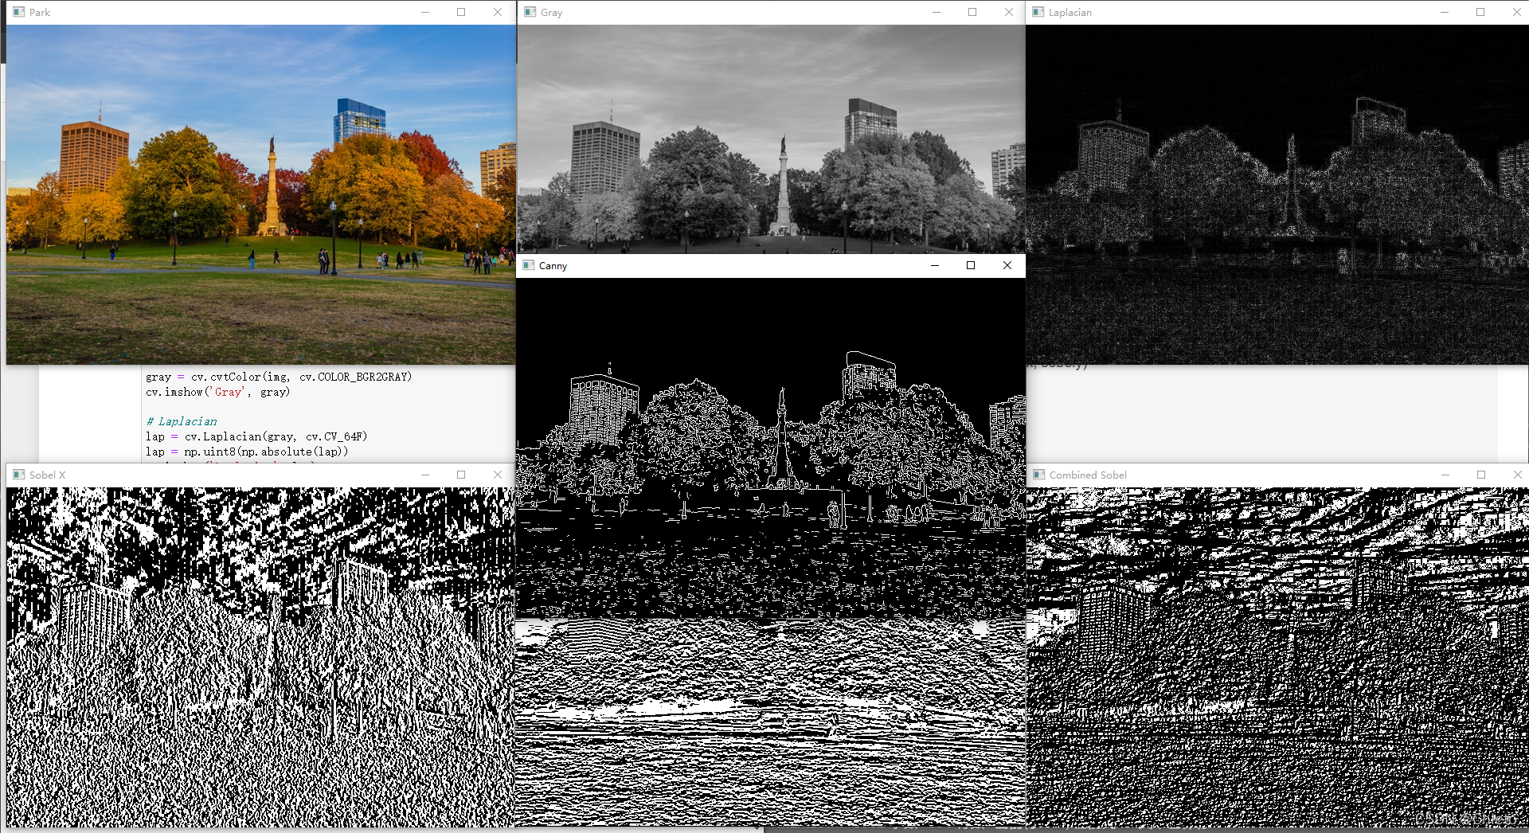Viewport: 1529px width, 833px height.
Task: Close the Park window
Action: 498,12
